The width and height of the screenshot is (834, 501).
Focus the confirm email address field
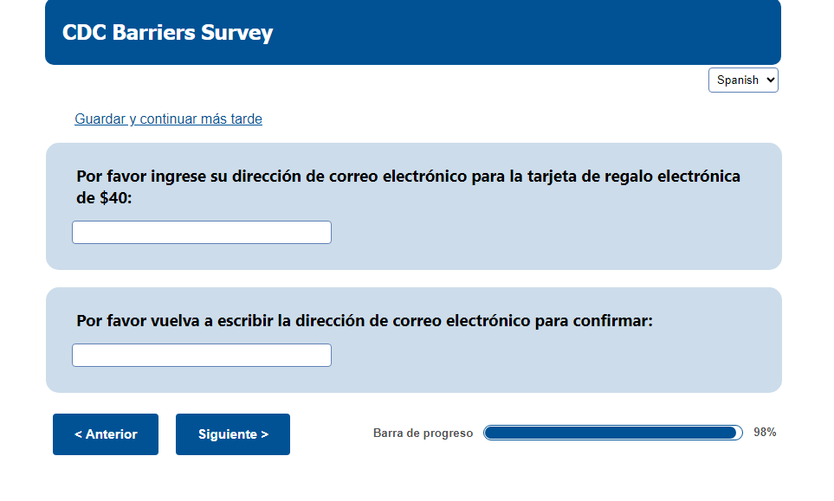(x=201, y=355)
